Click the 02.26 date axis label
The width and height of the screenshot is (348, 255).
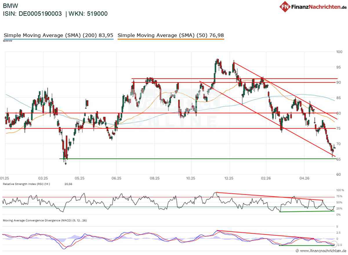pyautogui.click(x=265, y=179)
